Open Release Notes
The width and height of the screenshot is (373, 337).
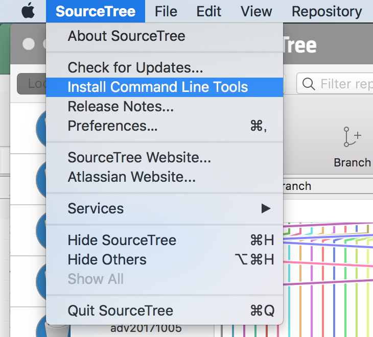(121, 106)
